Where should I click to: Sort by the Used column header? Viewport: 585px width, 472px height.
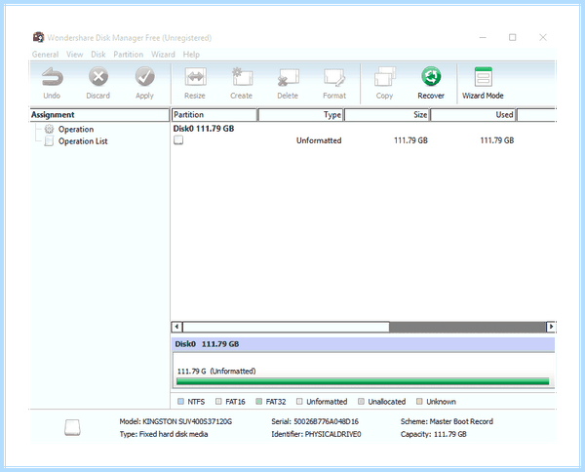[x=473, y=114]
